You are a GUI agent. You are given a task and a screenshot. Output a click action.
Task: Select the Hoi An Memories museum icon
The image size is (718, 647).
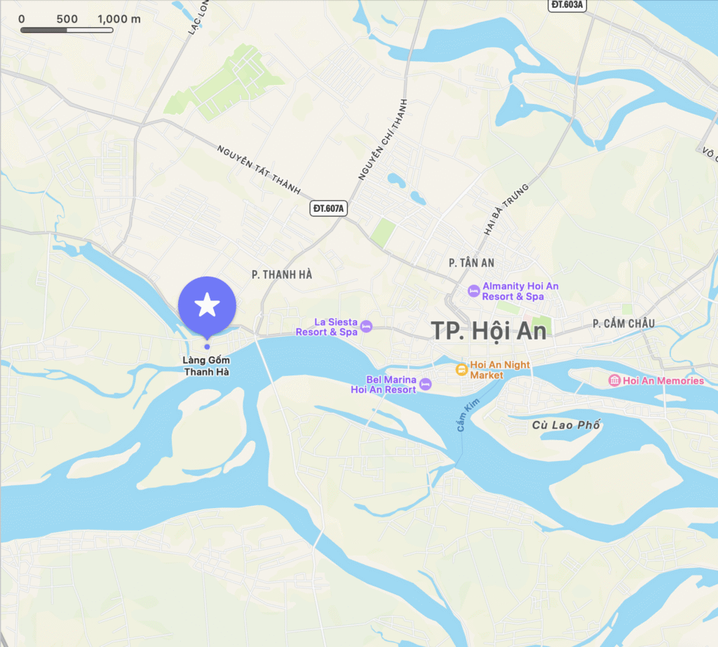point(614,380)
